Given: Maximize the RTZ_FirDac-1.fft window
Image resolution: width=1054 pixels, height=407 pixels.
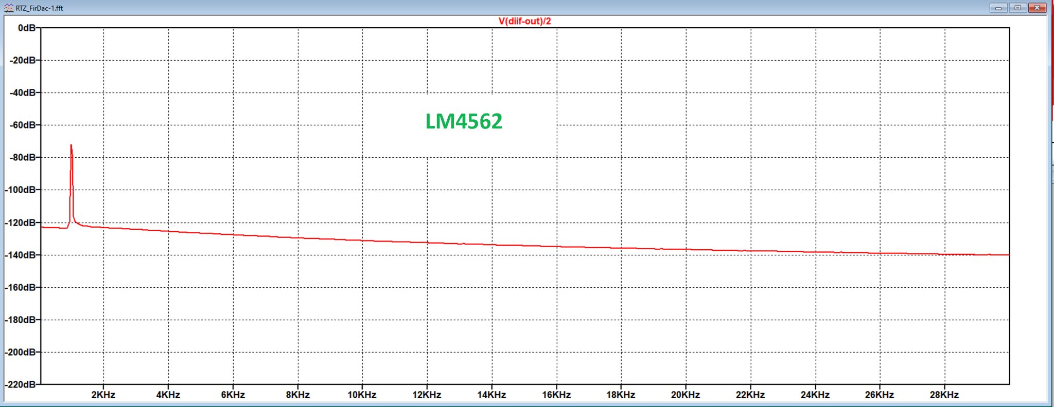Looking at the screenshot, I should click(x=1017, y=8).
